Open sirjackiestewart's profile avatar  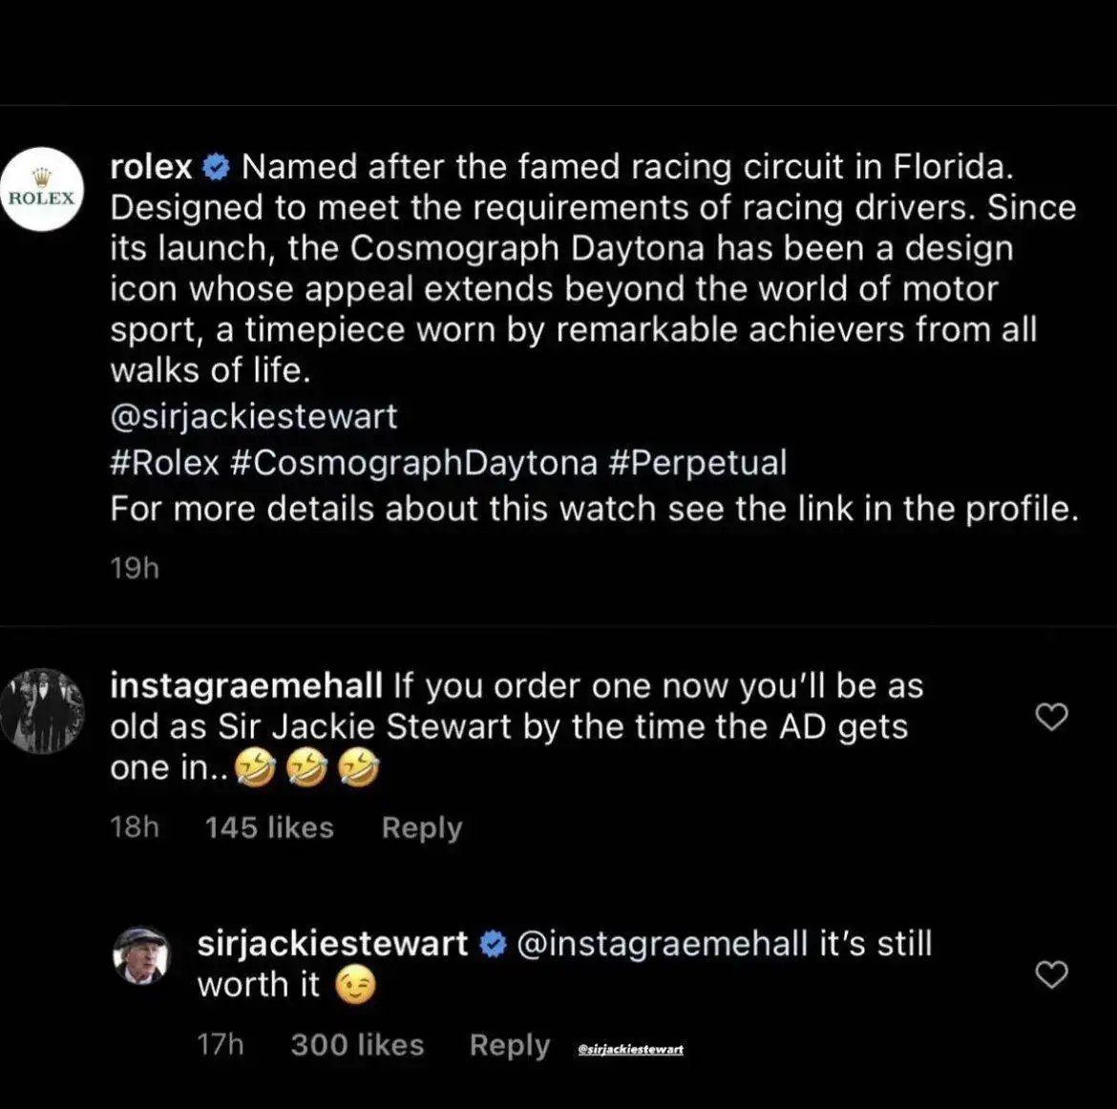pyautogui.click(x=141, y=954)
